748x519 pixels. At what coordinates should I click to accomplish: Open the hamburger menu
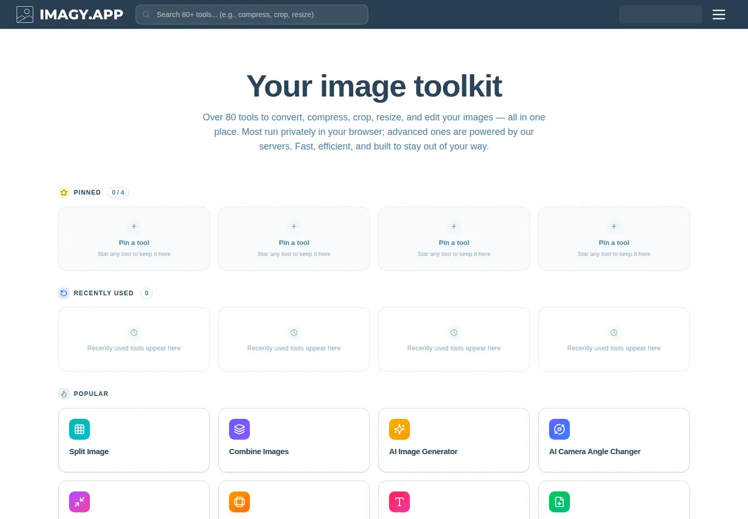[719, 15]
